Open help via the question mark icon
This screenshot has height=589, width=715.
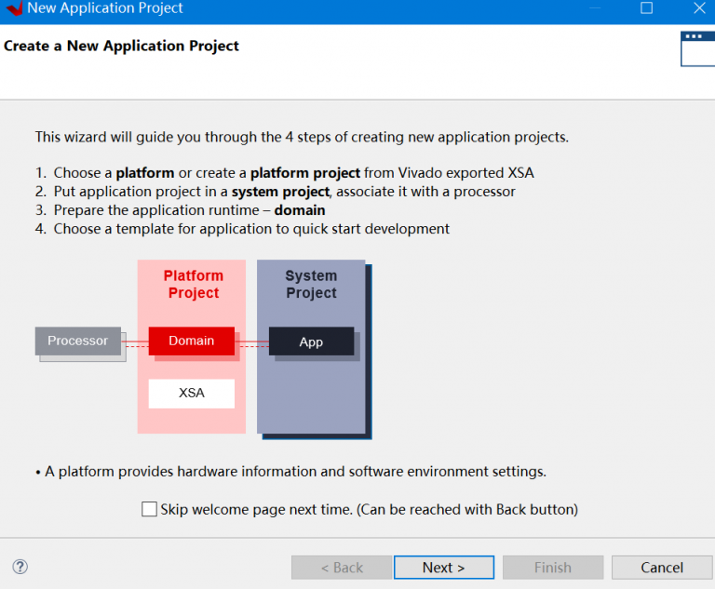(20, 567)
